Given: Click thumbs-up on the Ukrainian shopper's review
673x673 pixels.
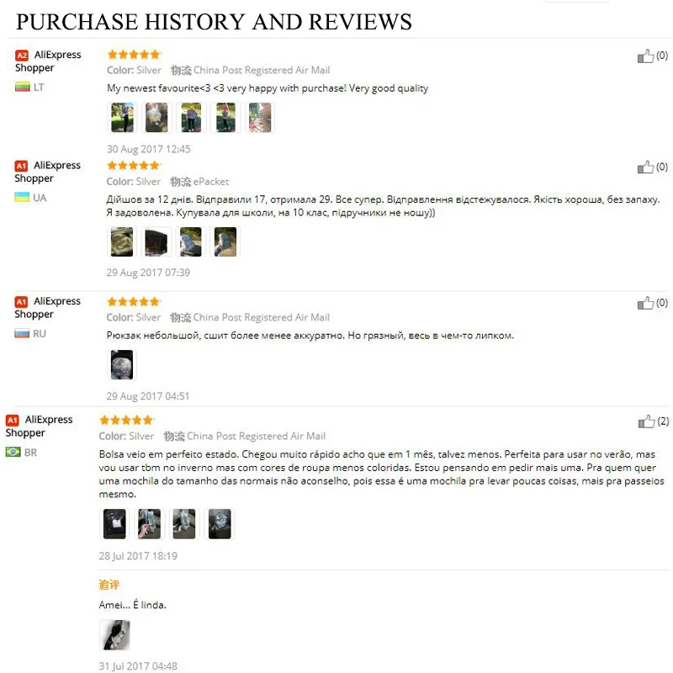Looking at the screenshot, I should [x=645, y=167].
